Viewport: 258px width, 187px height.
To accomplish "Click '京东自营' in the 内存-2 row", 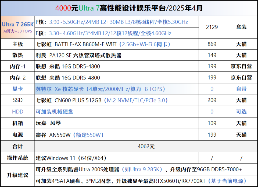I will point(241,78).
